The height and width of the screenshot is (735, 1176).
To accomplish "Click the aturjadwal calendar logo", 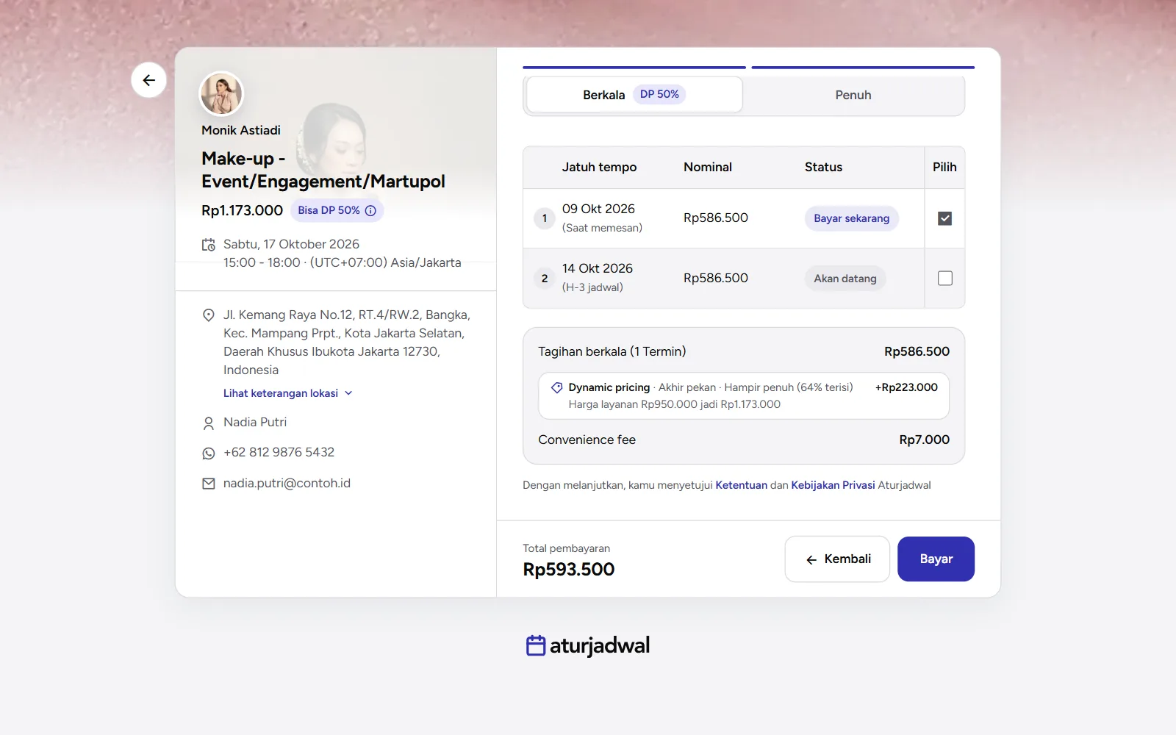I will (x=536, y=645).
